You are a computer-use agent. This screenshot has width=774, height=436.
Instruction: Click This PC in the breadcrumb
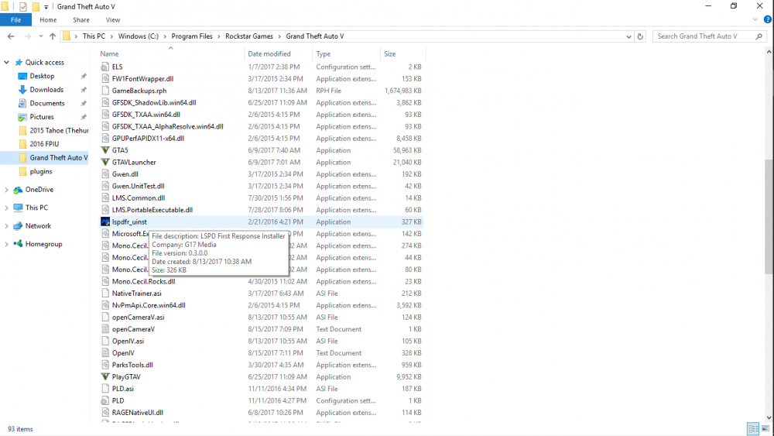94,36
